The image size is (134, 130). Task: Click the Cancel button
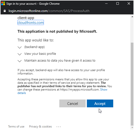click(72, 103)
